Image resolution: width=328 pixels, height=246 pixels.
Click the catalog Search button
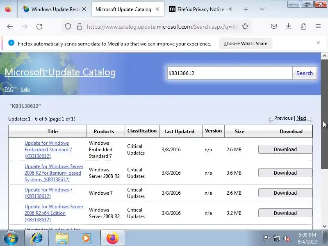[304, 73]
